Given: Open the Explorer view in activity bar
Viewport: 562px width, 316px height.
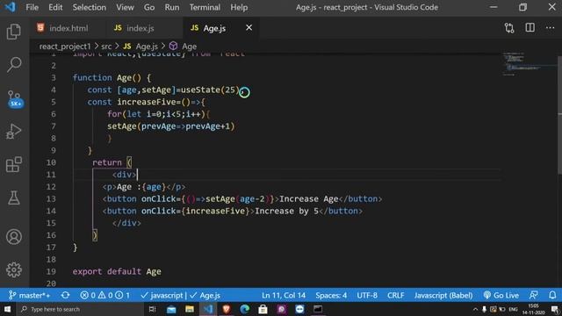Looking at the screenshot, I should pyautogui.click(x=14, y=32).
